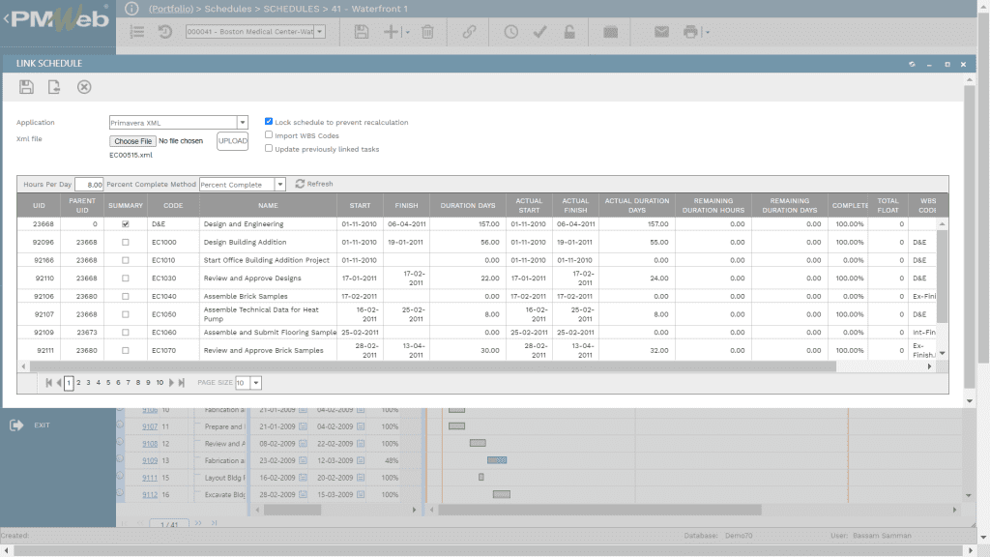990x557 pixels.
Task: Click the history icon in main toolbar
Action: pyautogui.click(x=164, y=32)
